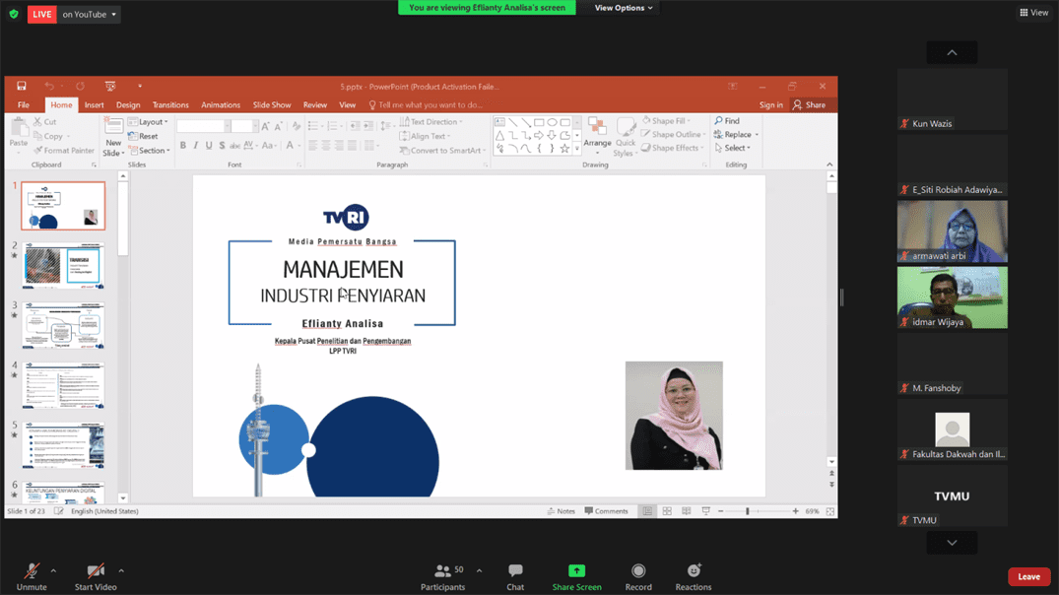
Task: Click Find in the Editing group
Action: 727,121
